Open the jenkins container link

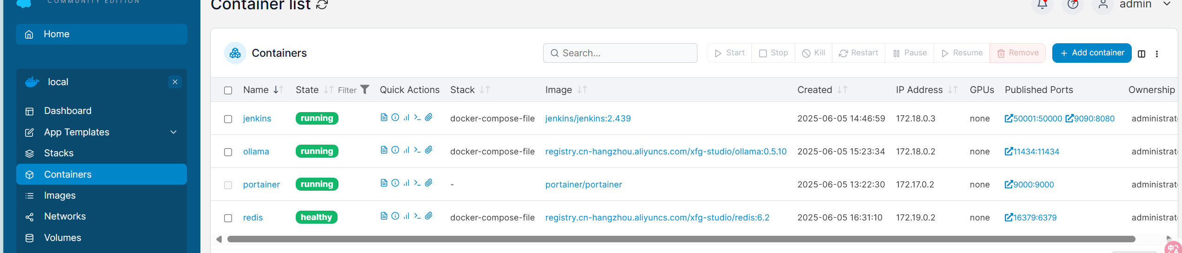[x=257, y=119]
